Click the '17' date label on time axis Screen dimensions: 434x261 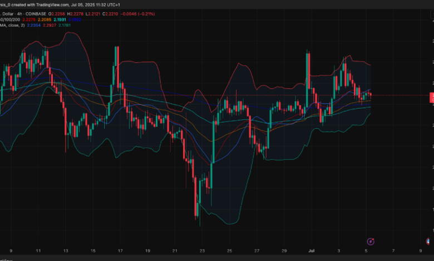click(120, 251)
